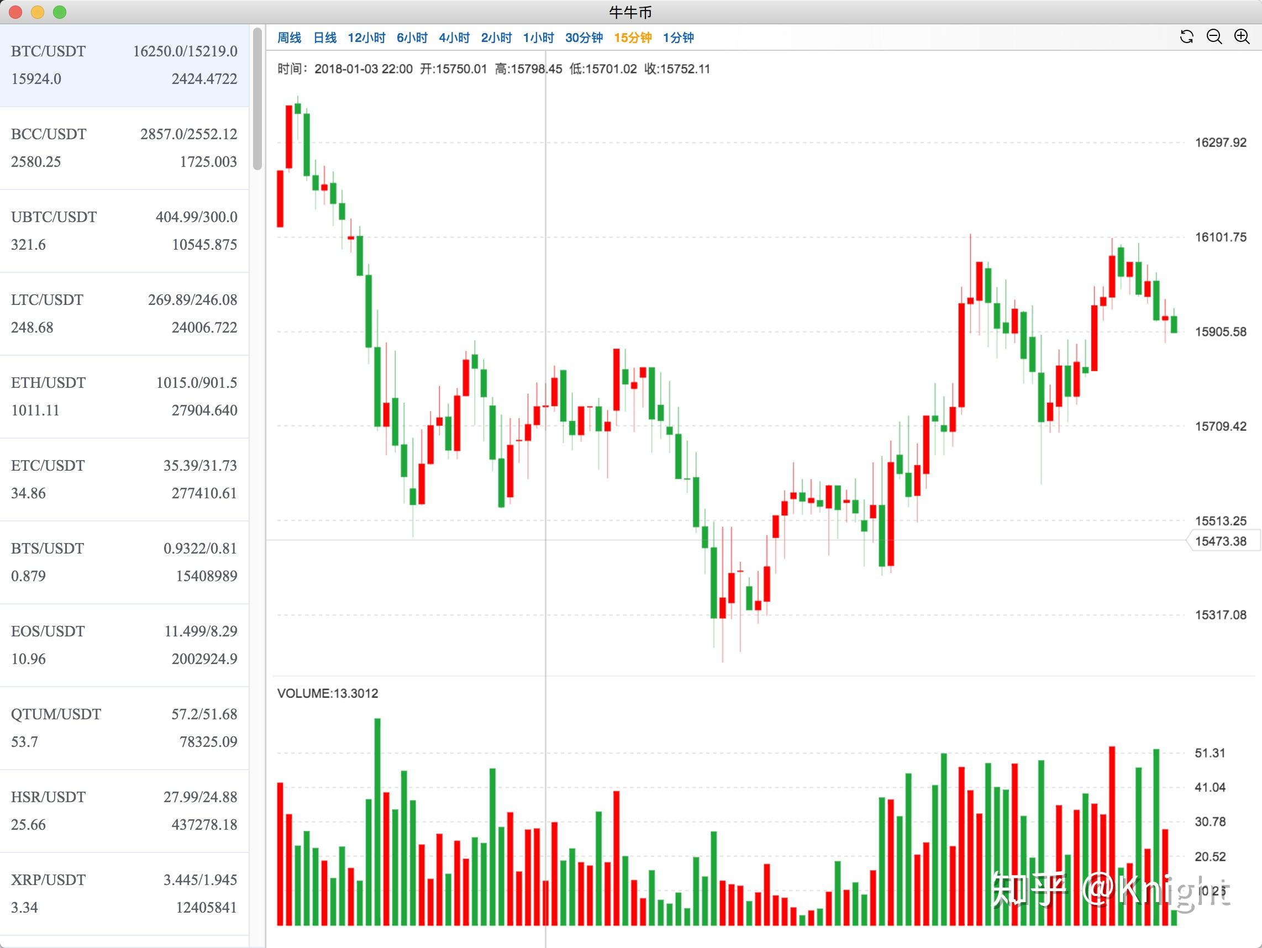Switch chart to 4小时 interval
This screenshot has height=948, width=1262.
(x=454, y=38)
